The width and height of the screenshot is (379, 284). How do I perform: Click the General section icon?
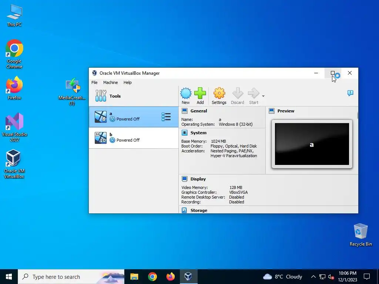click(184, 111)
